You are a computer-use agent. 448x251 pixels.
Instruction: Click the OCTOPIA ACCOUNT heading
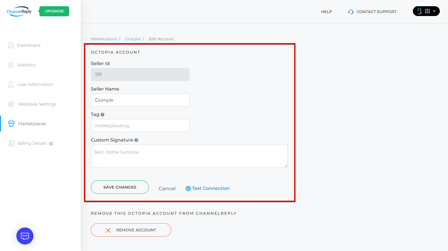tap(115, 52)
